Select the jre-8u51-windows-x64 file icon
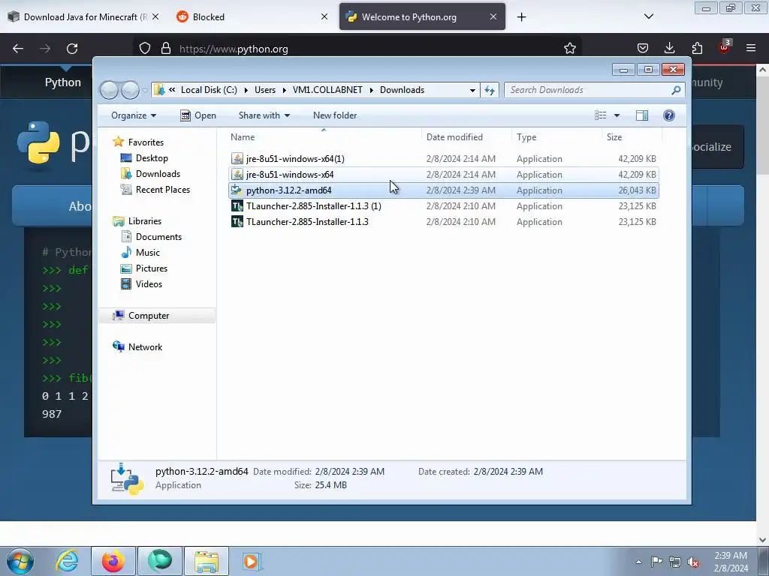Image resolution: width=769 pixels, height=576 pixels. [x=237, y=174]
